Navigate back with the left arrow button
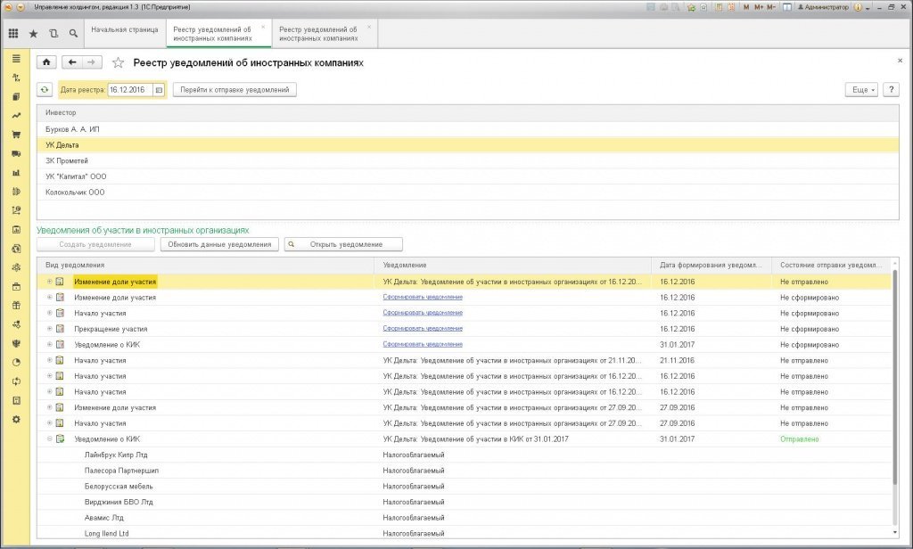The width and height of the screenshot is (913, 549). pos(72,62)
